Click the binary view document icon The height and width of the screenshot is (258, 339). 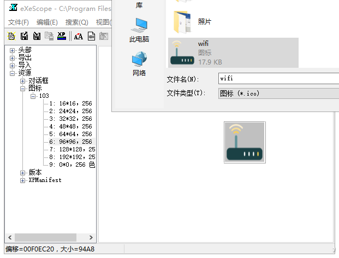coord(91,36)
